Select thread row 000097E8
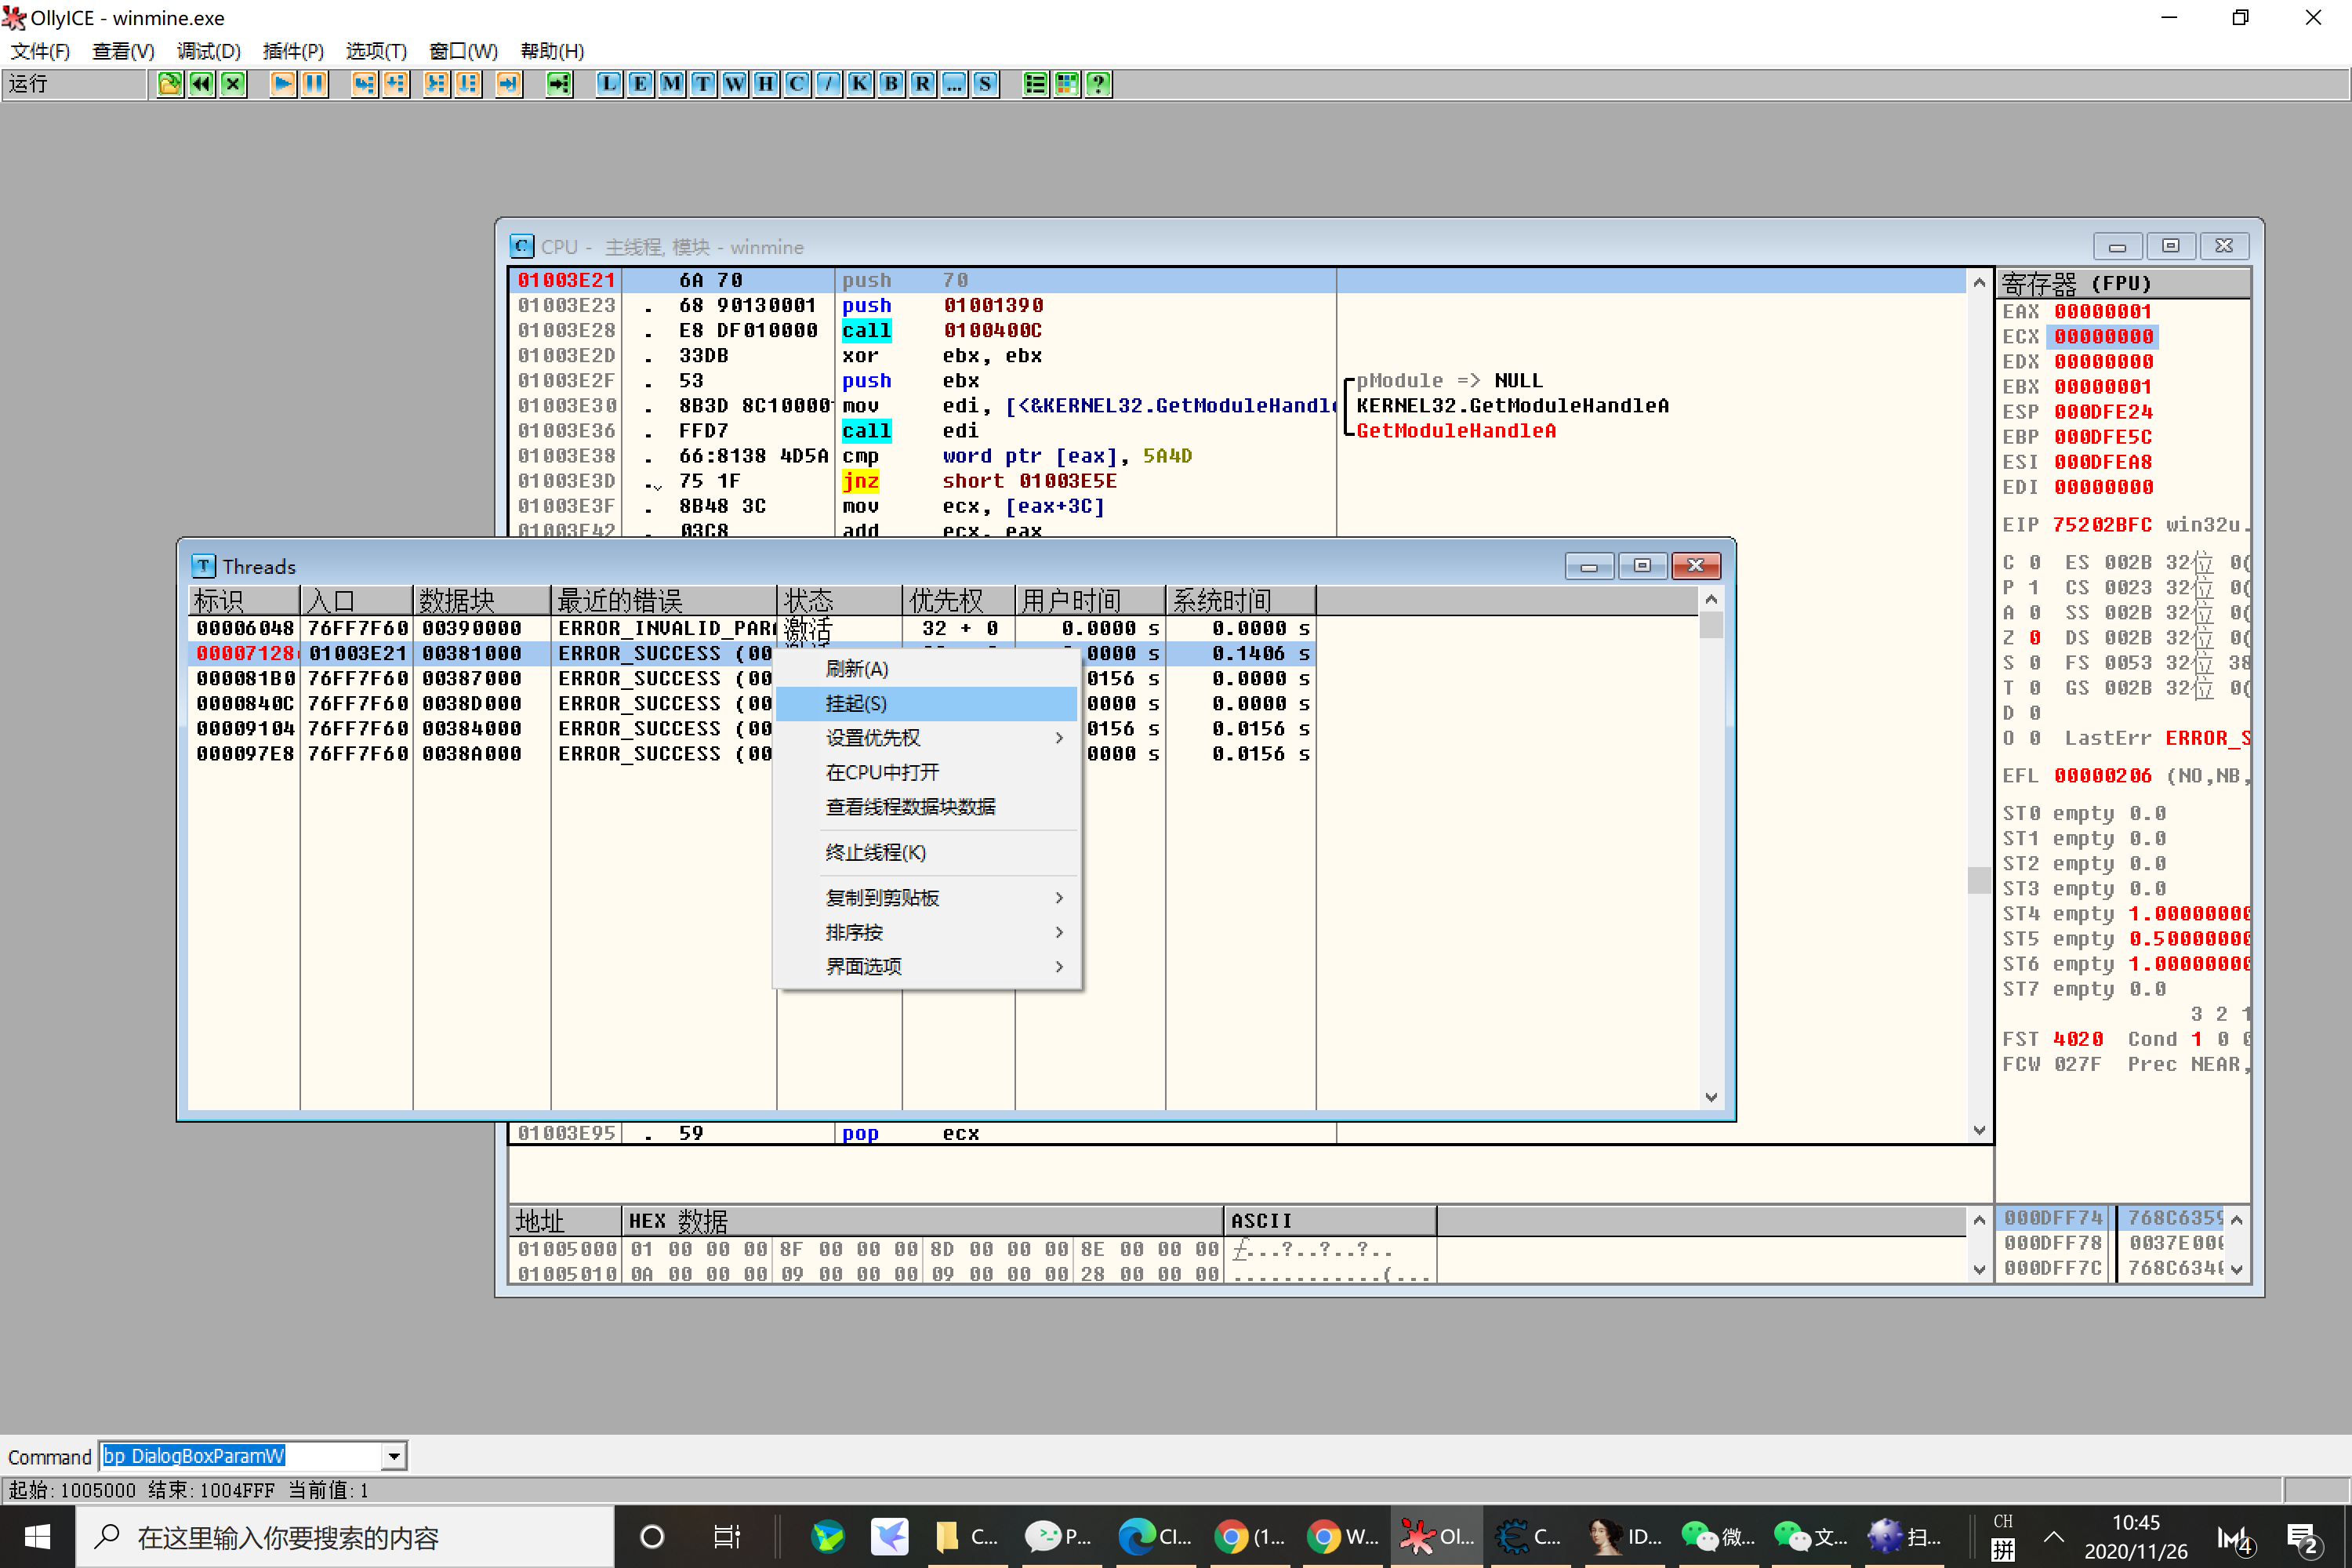 751,753
